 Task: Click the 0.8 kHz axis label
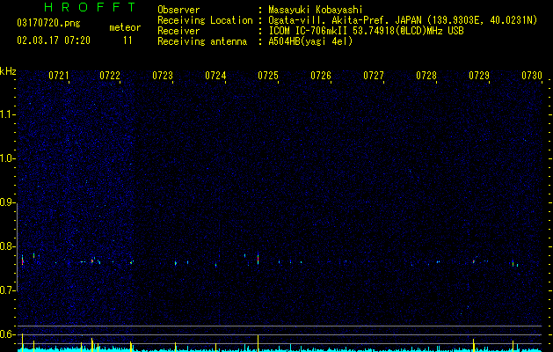8,246
